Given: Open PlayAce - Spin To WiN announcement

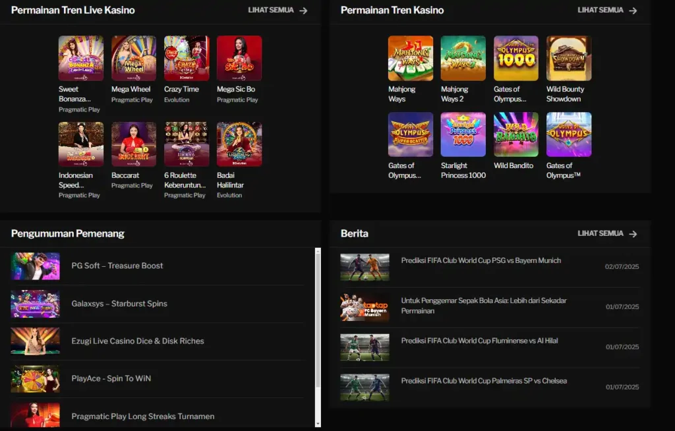Looking at the screenshot, I should point(111,378).
